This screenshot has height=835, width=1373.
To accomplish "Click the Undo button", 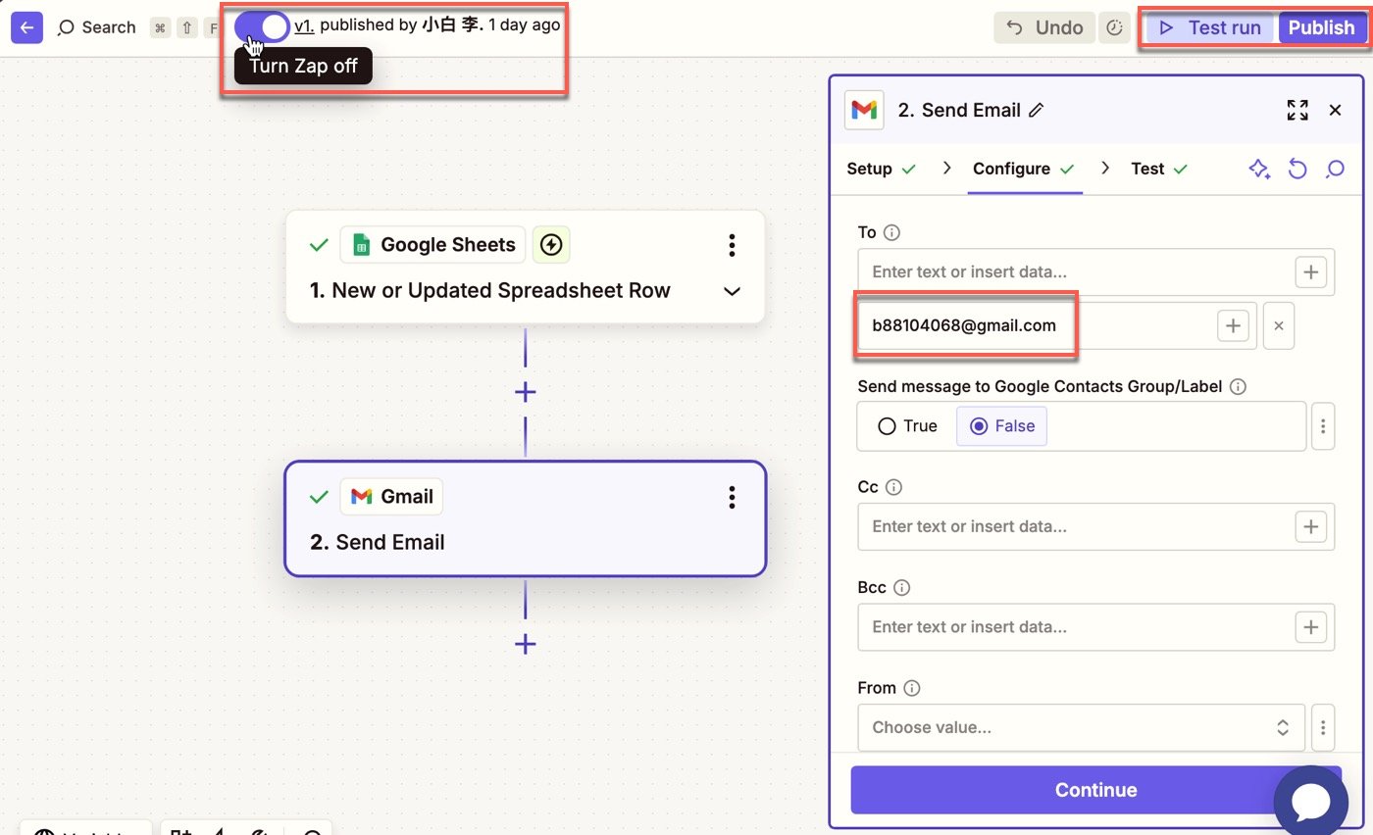I will pyautogui.click(x=1044, y=27).
